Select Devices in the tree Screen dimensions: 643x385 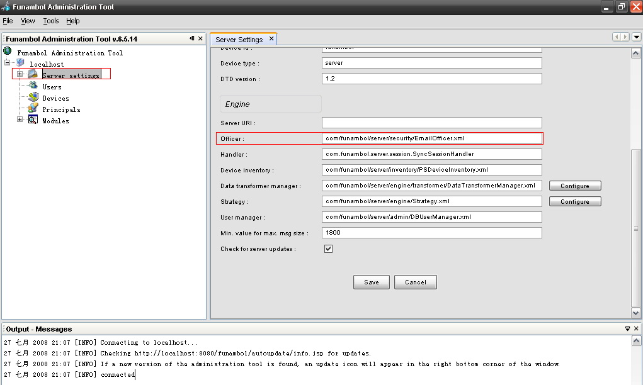56,98
